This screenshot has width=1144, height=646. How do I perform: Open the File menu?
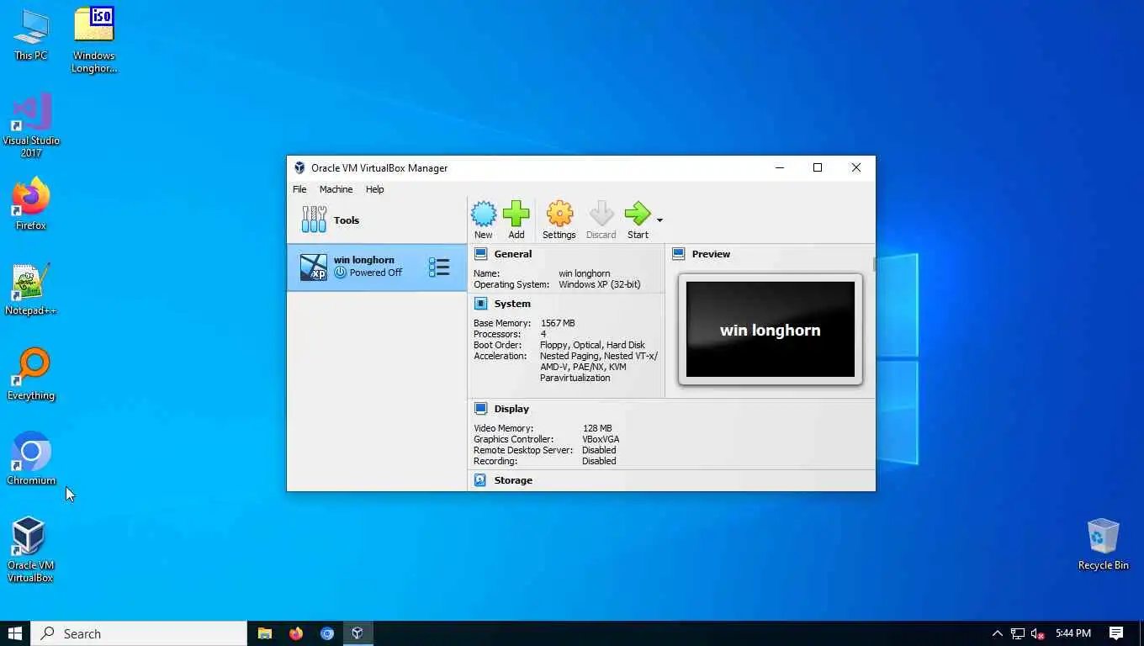[x=299, y=189]
